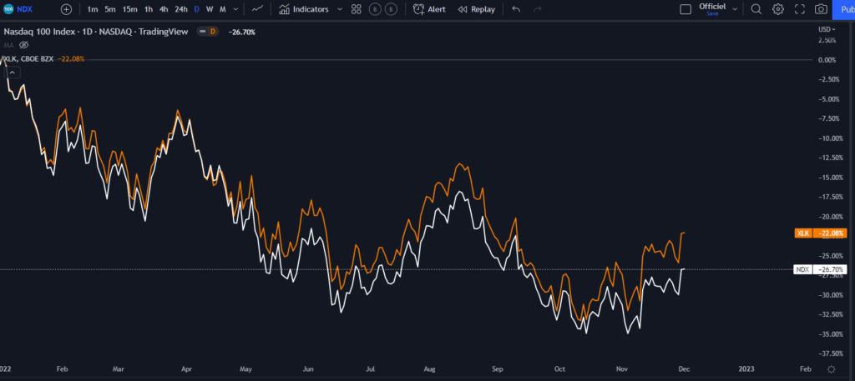Switch to the daily D timeframe

tap(197, 9)
